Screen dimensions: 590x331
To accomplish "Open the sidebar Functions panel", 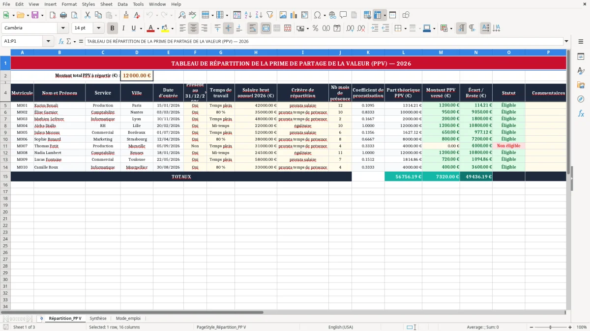I will [581, 113].
